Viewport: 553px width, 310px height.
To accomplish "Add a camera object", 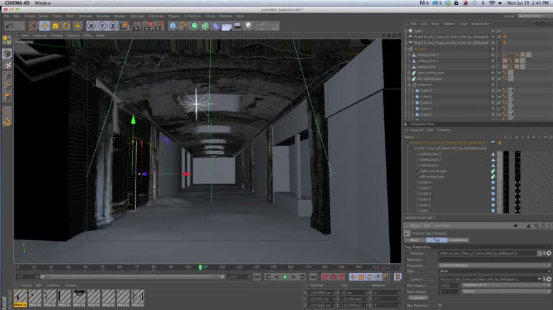I will pyautogui.click(x=238, y=26).
